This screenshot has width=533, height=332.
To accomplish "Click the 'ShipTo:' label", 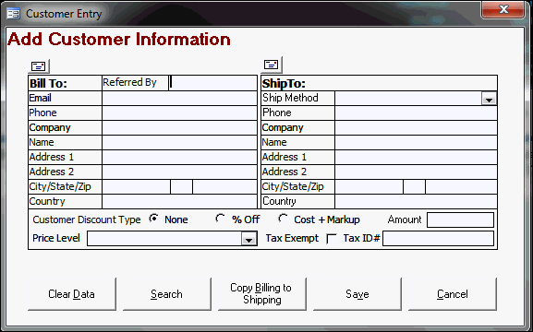I will point(284,84).
